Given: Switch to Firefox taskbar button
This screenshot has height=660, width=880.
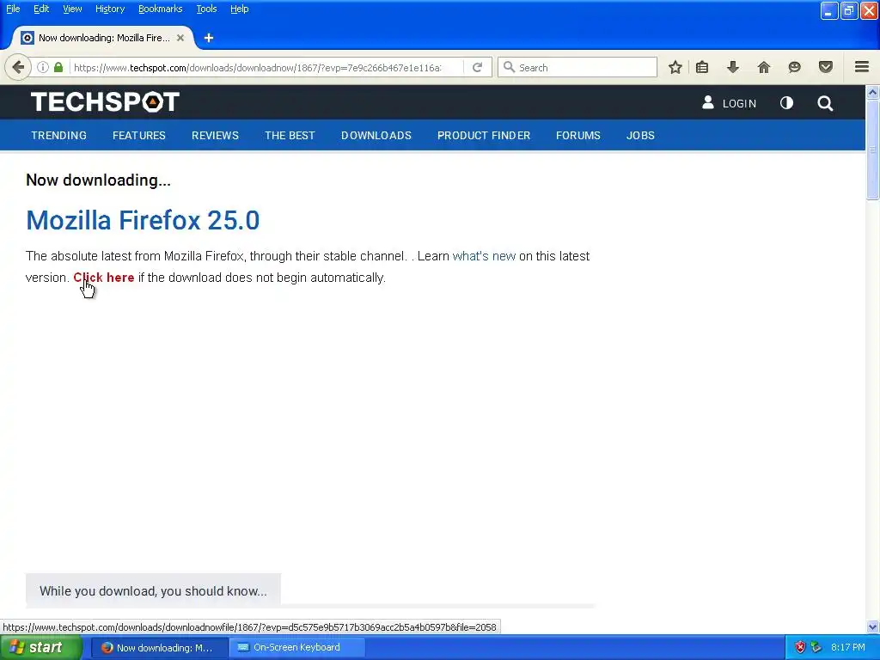Looking at the screenshot, I should (x=159, y=648).
